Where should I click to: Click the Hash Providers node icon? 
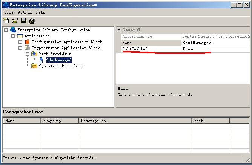(34, 54)
